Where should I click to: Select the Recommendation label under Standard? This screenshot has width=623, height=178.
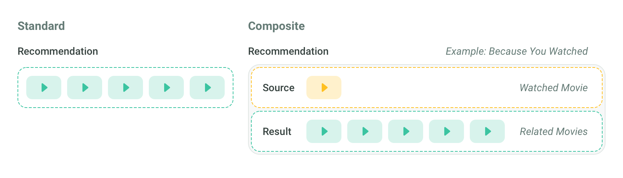coord(58,51)
